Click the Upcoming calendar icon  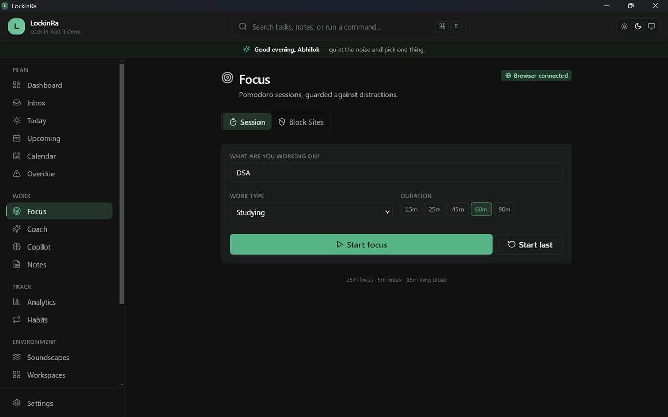coord(16,138)
